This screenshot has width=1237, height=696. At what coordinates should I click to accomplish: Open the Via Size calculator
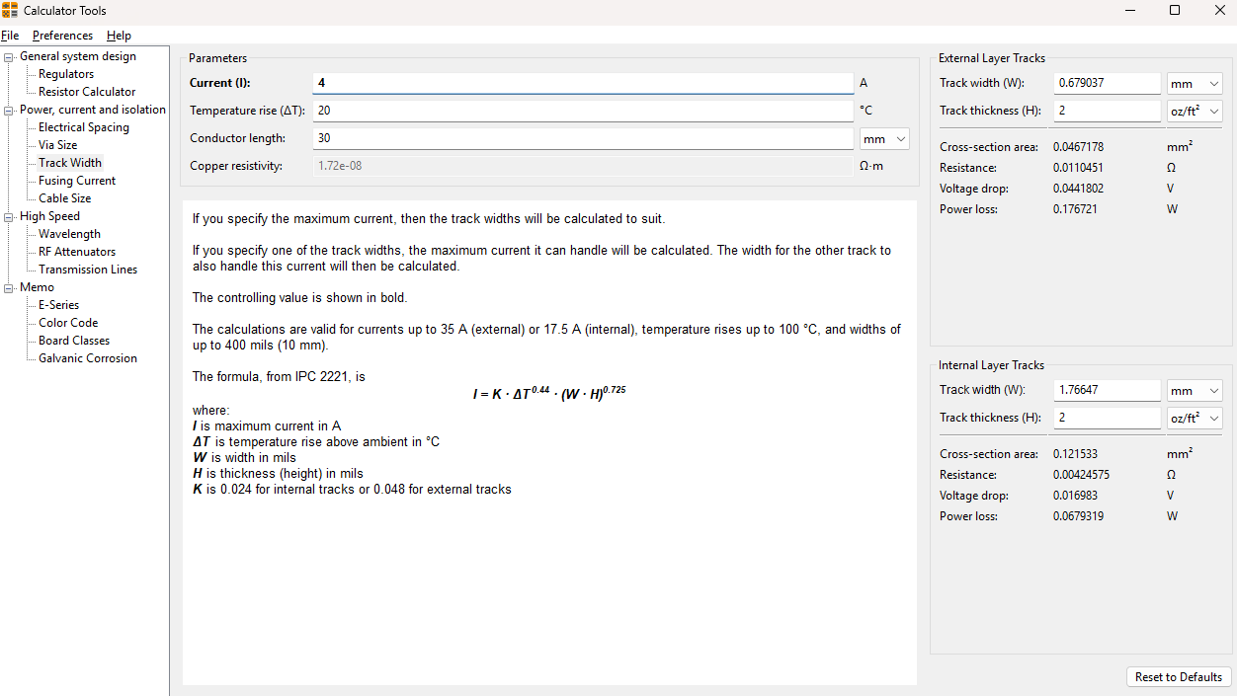point(57,145)
